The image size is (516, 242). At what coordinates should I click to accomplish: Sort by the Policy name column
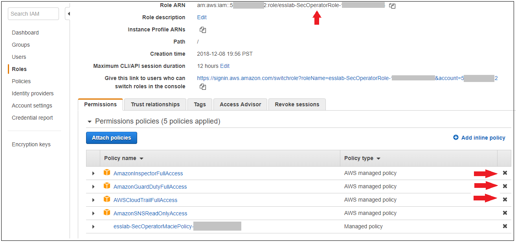coord(123,158)
